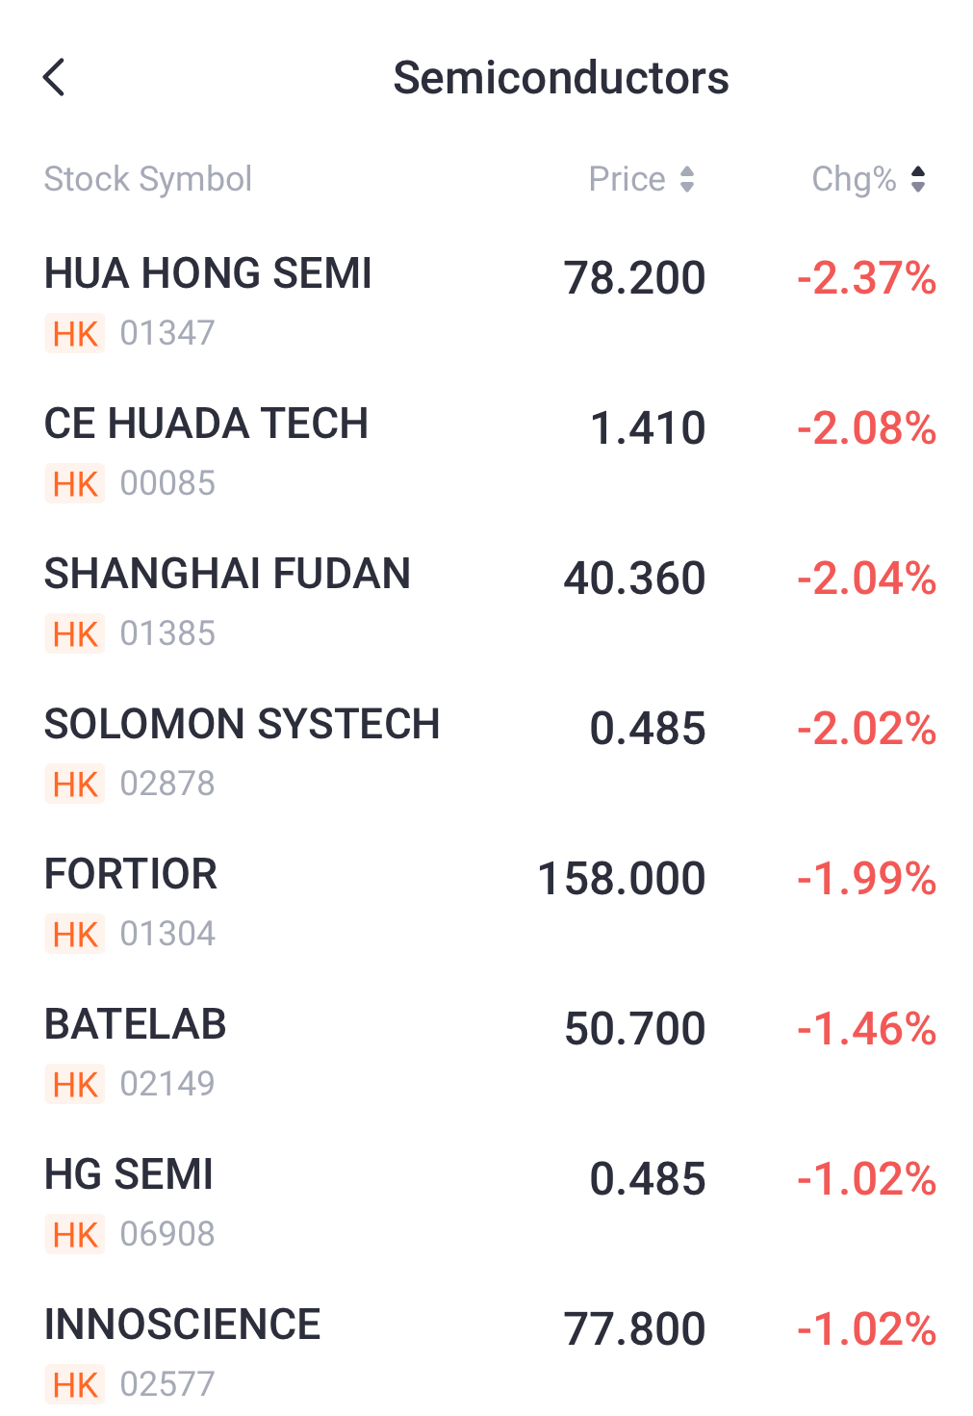
Task: Open BATELAB stock details
Action: [486, 1053]
